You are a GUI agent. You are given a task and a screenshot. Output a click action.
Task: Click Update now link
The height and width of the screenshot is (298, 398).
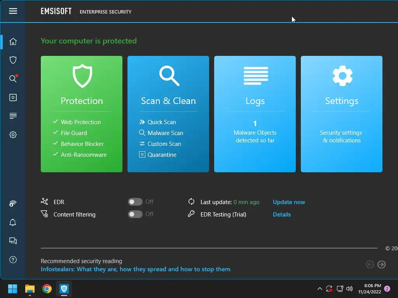click(x=289, y=202)
